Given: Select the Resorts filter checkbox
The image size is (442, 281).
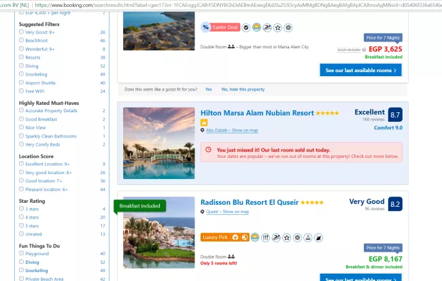Looking at the screenshot, I should [22, 57].
